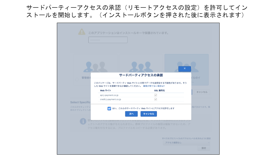Screen dimensions: 278x155
Task: Click the Web サイト column header
Action: pyautogui.click(x=106, y=90)
